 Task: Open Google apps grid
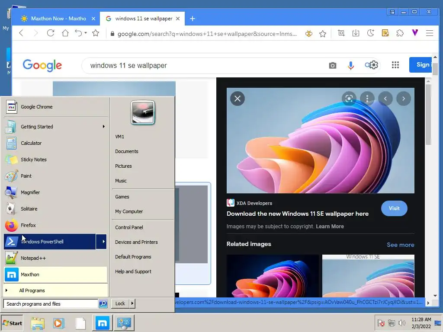coord(395,65)
